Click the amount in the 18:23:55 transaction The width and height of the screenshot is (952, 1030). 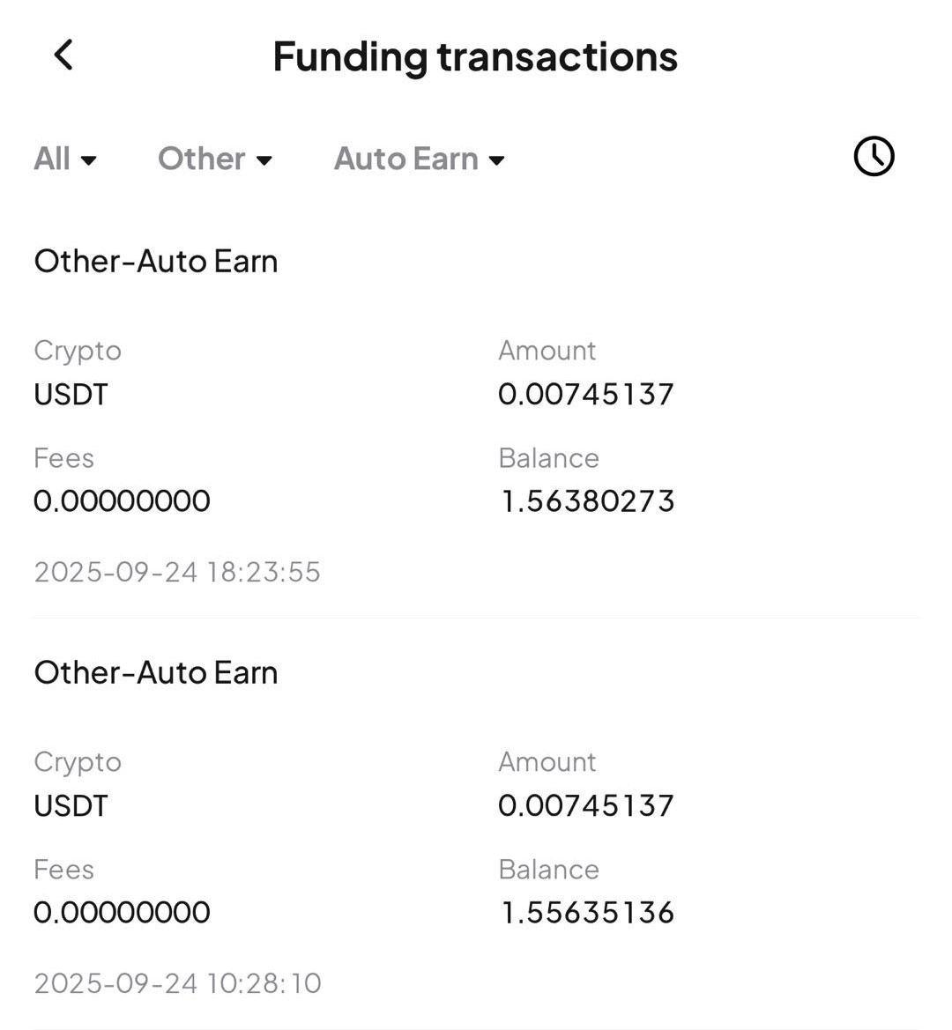[x=586, y=394]
